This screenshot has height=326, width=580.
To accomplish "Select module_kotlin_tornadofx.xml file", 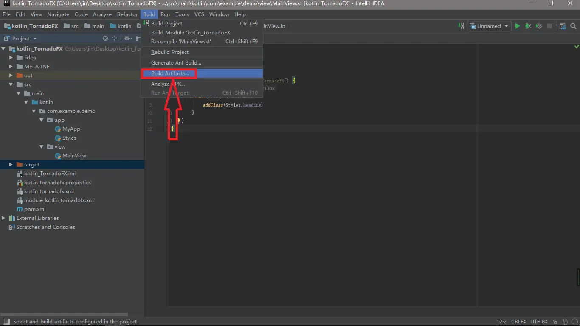I will [x=56, y=200].
